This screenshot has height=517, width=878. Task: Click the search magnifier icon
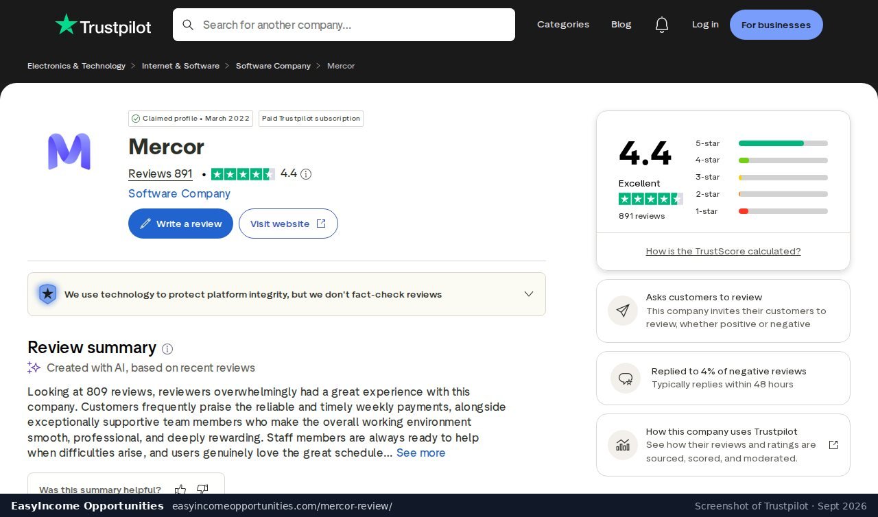(188, 25)
